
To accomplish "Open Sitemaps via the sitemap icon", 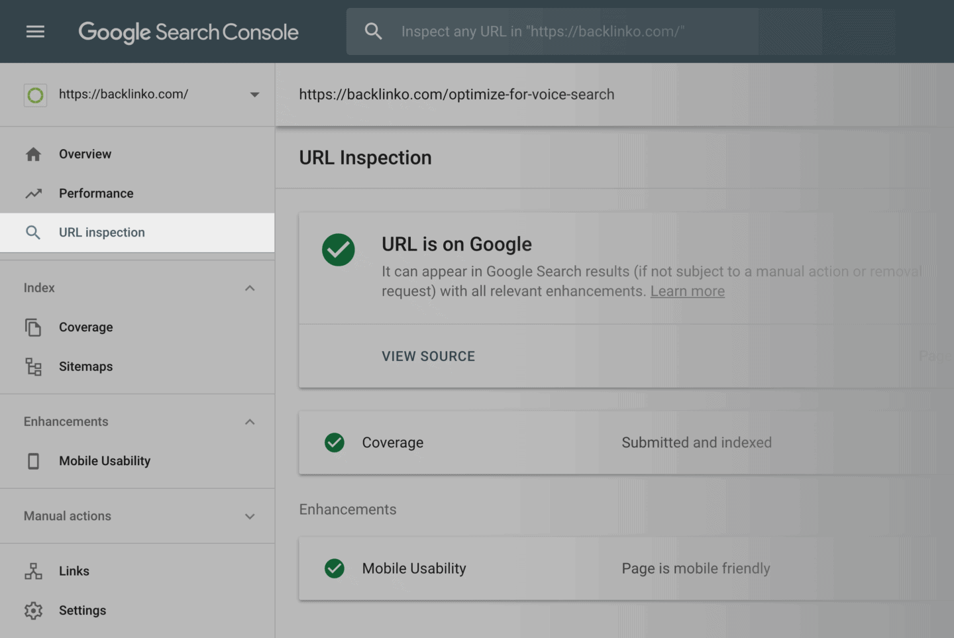I will 33,366.
